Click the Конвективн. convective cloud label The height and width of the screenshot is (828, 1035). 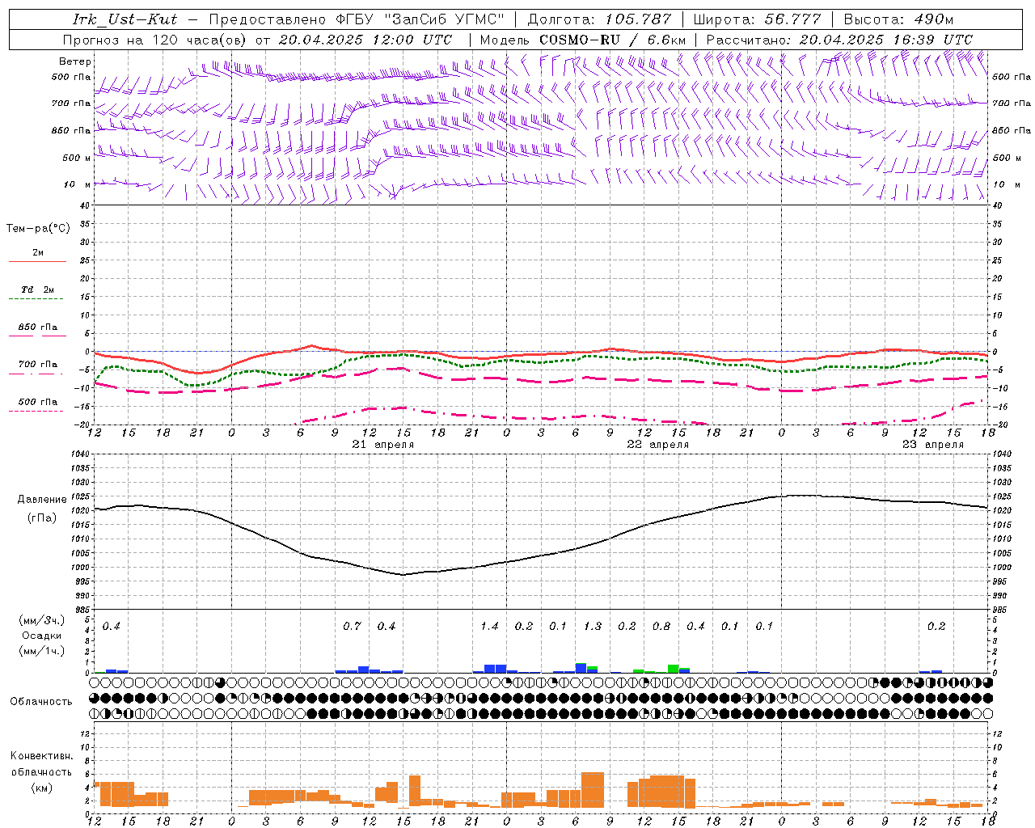(41, 756)
